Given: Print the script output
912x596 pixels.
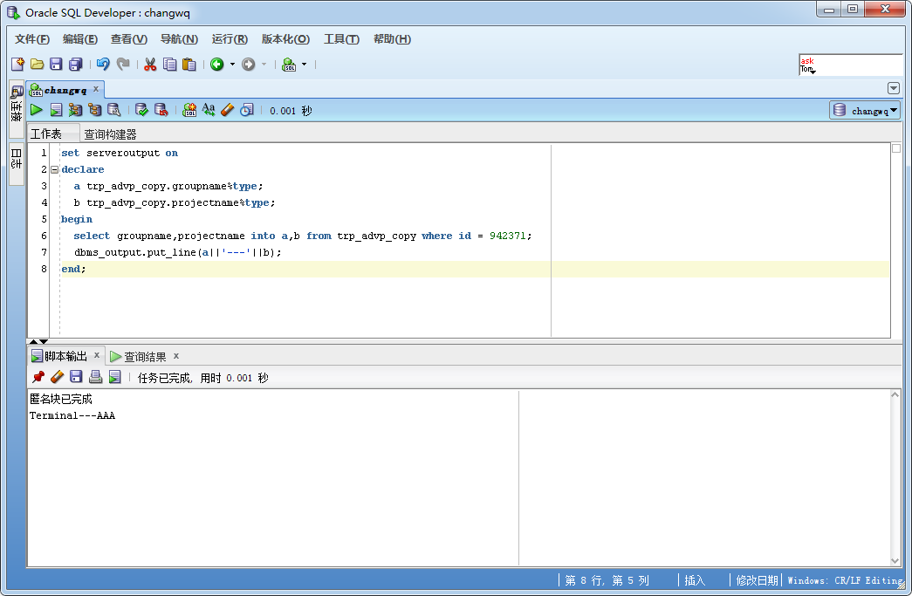Looking at the screenshot, I should coord(95,377).
